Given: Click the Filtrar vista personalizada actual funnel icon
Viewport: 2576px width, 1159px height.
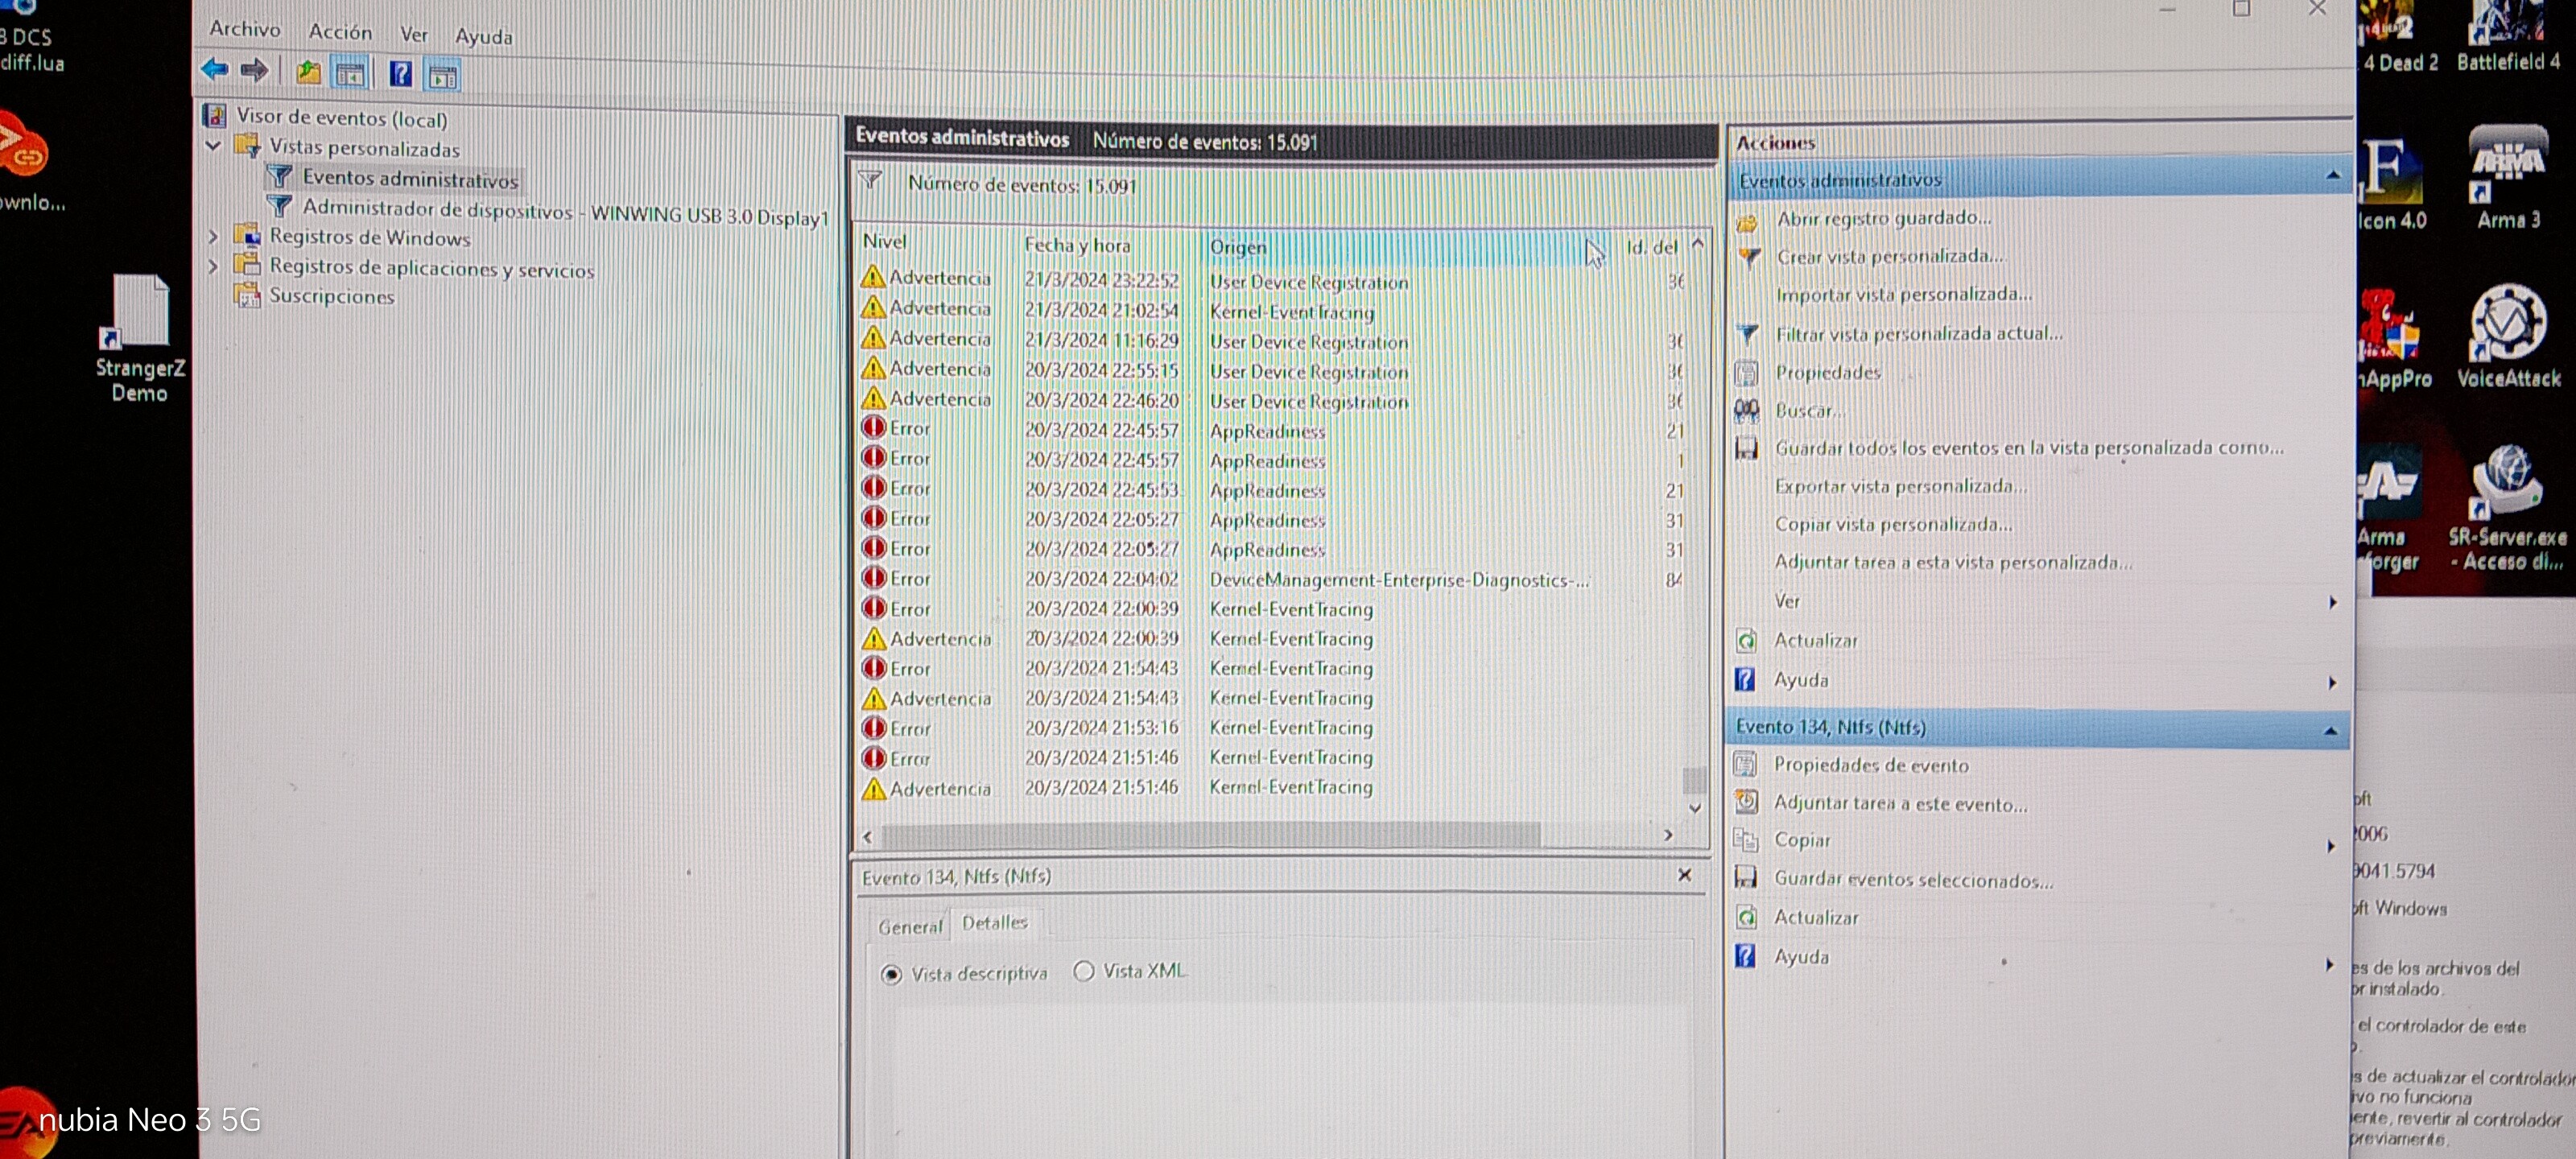Looking at the screenshot, I should [x=1747, y=334].
